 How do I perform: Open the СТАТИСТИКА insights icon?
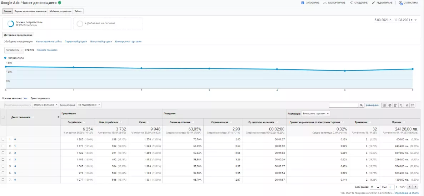click(400, 3)
